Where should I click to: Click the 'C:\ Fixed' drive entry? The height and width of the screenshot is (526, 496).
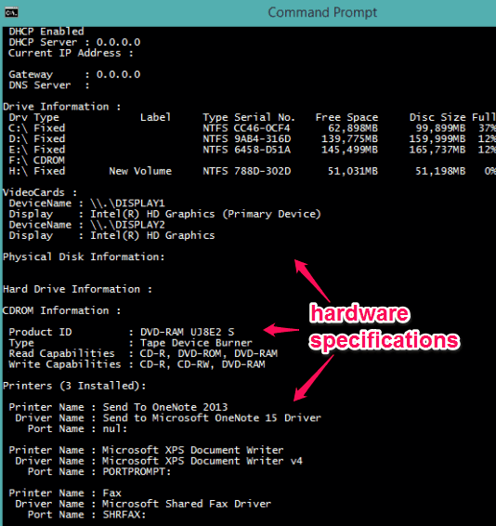point(37,128)
